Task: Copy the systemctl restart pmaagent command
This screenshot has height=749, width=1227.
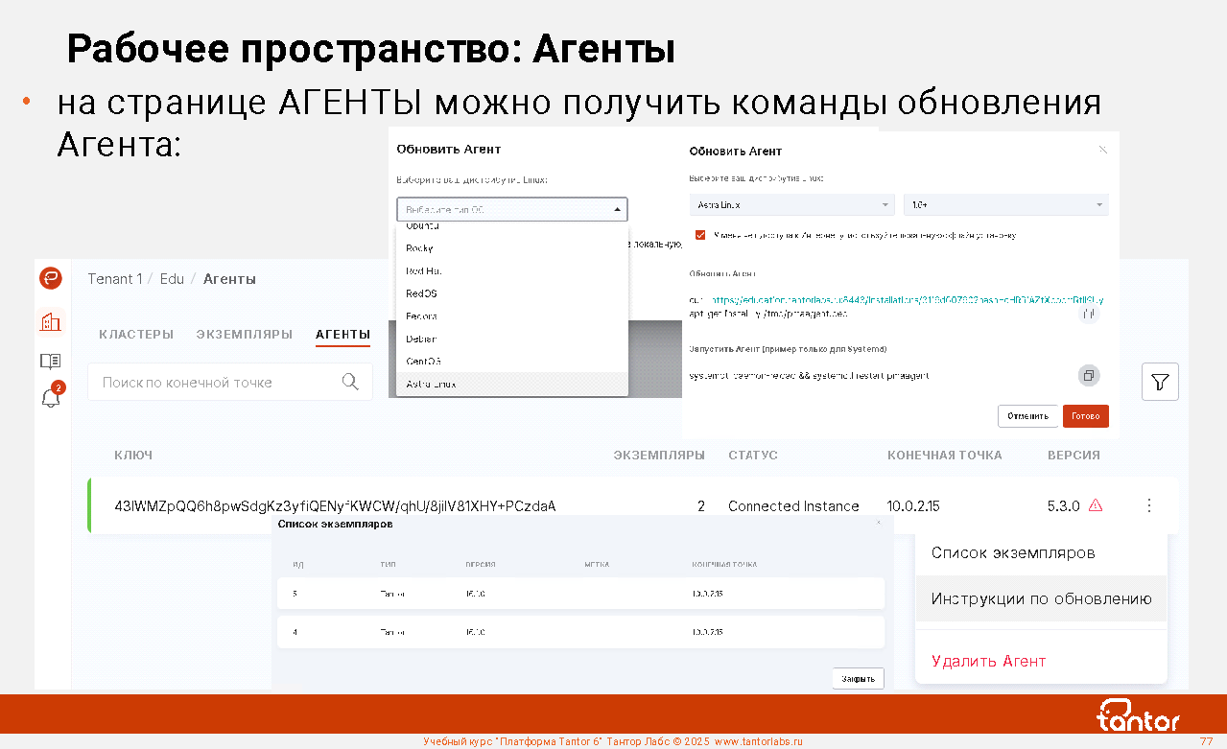Action: [1088, 375]
